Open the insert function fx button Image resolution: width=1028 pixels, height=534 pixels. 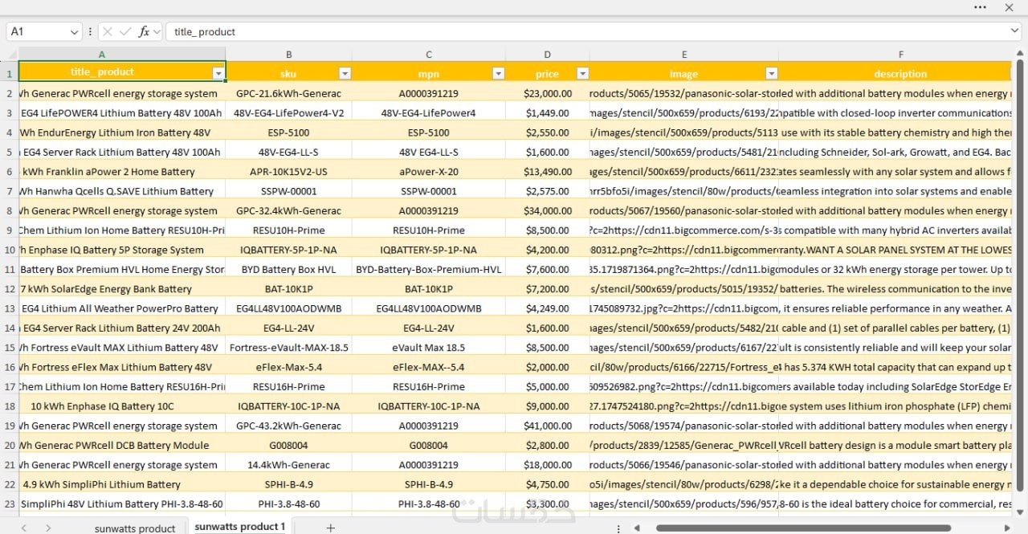[x=144, y=31]
